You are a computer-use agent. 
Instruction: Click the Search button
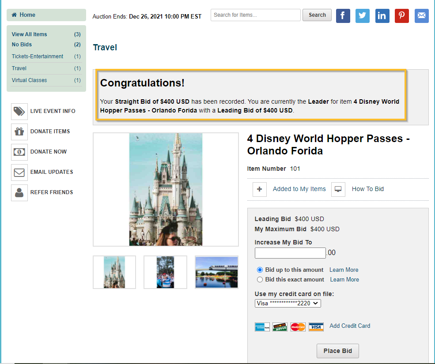[317, 15]
